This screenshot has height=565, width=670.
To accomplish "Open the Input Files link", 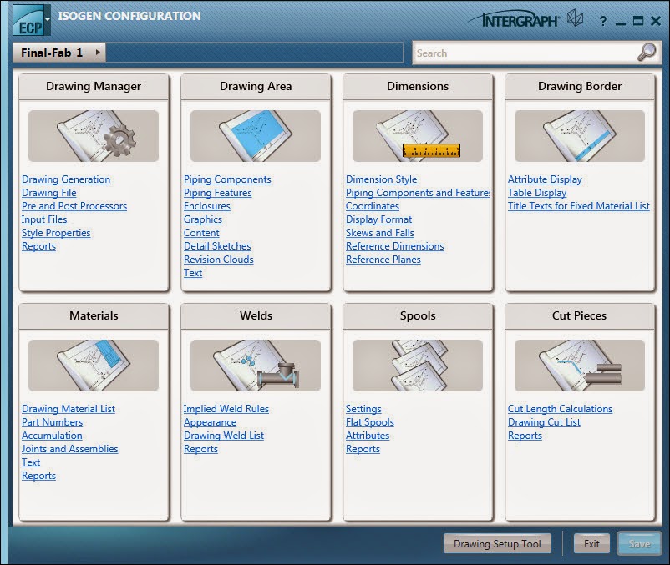I will click(44, 219).
